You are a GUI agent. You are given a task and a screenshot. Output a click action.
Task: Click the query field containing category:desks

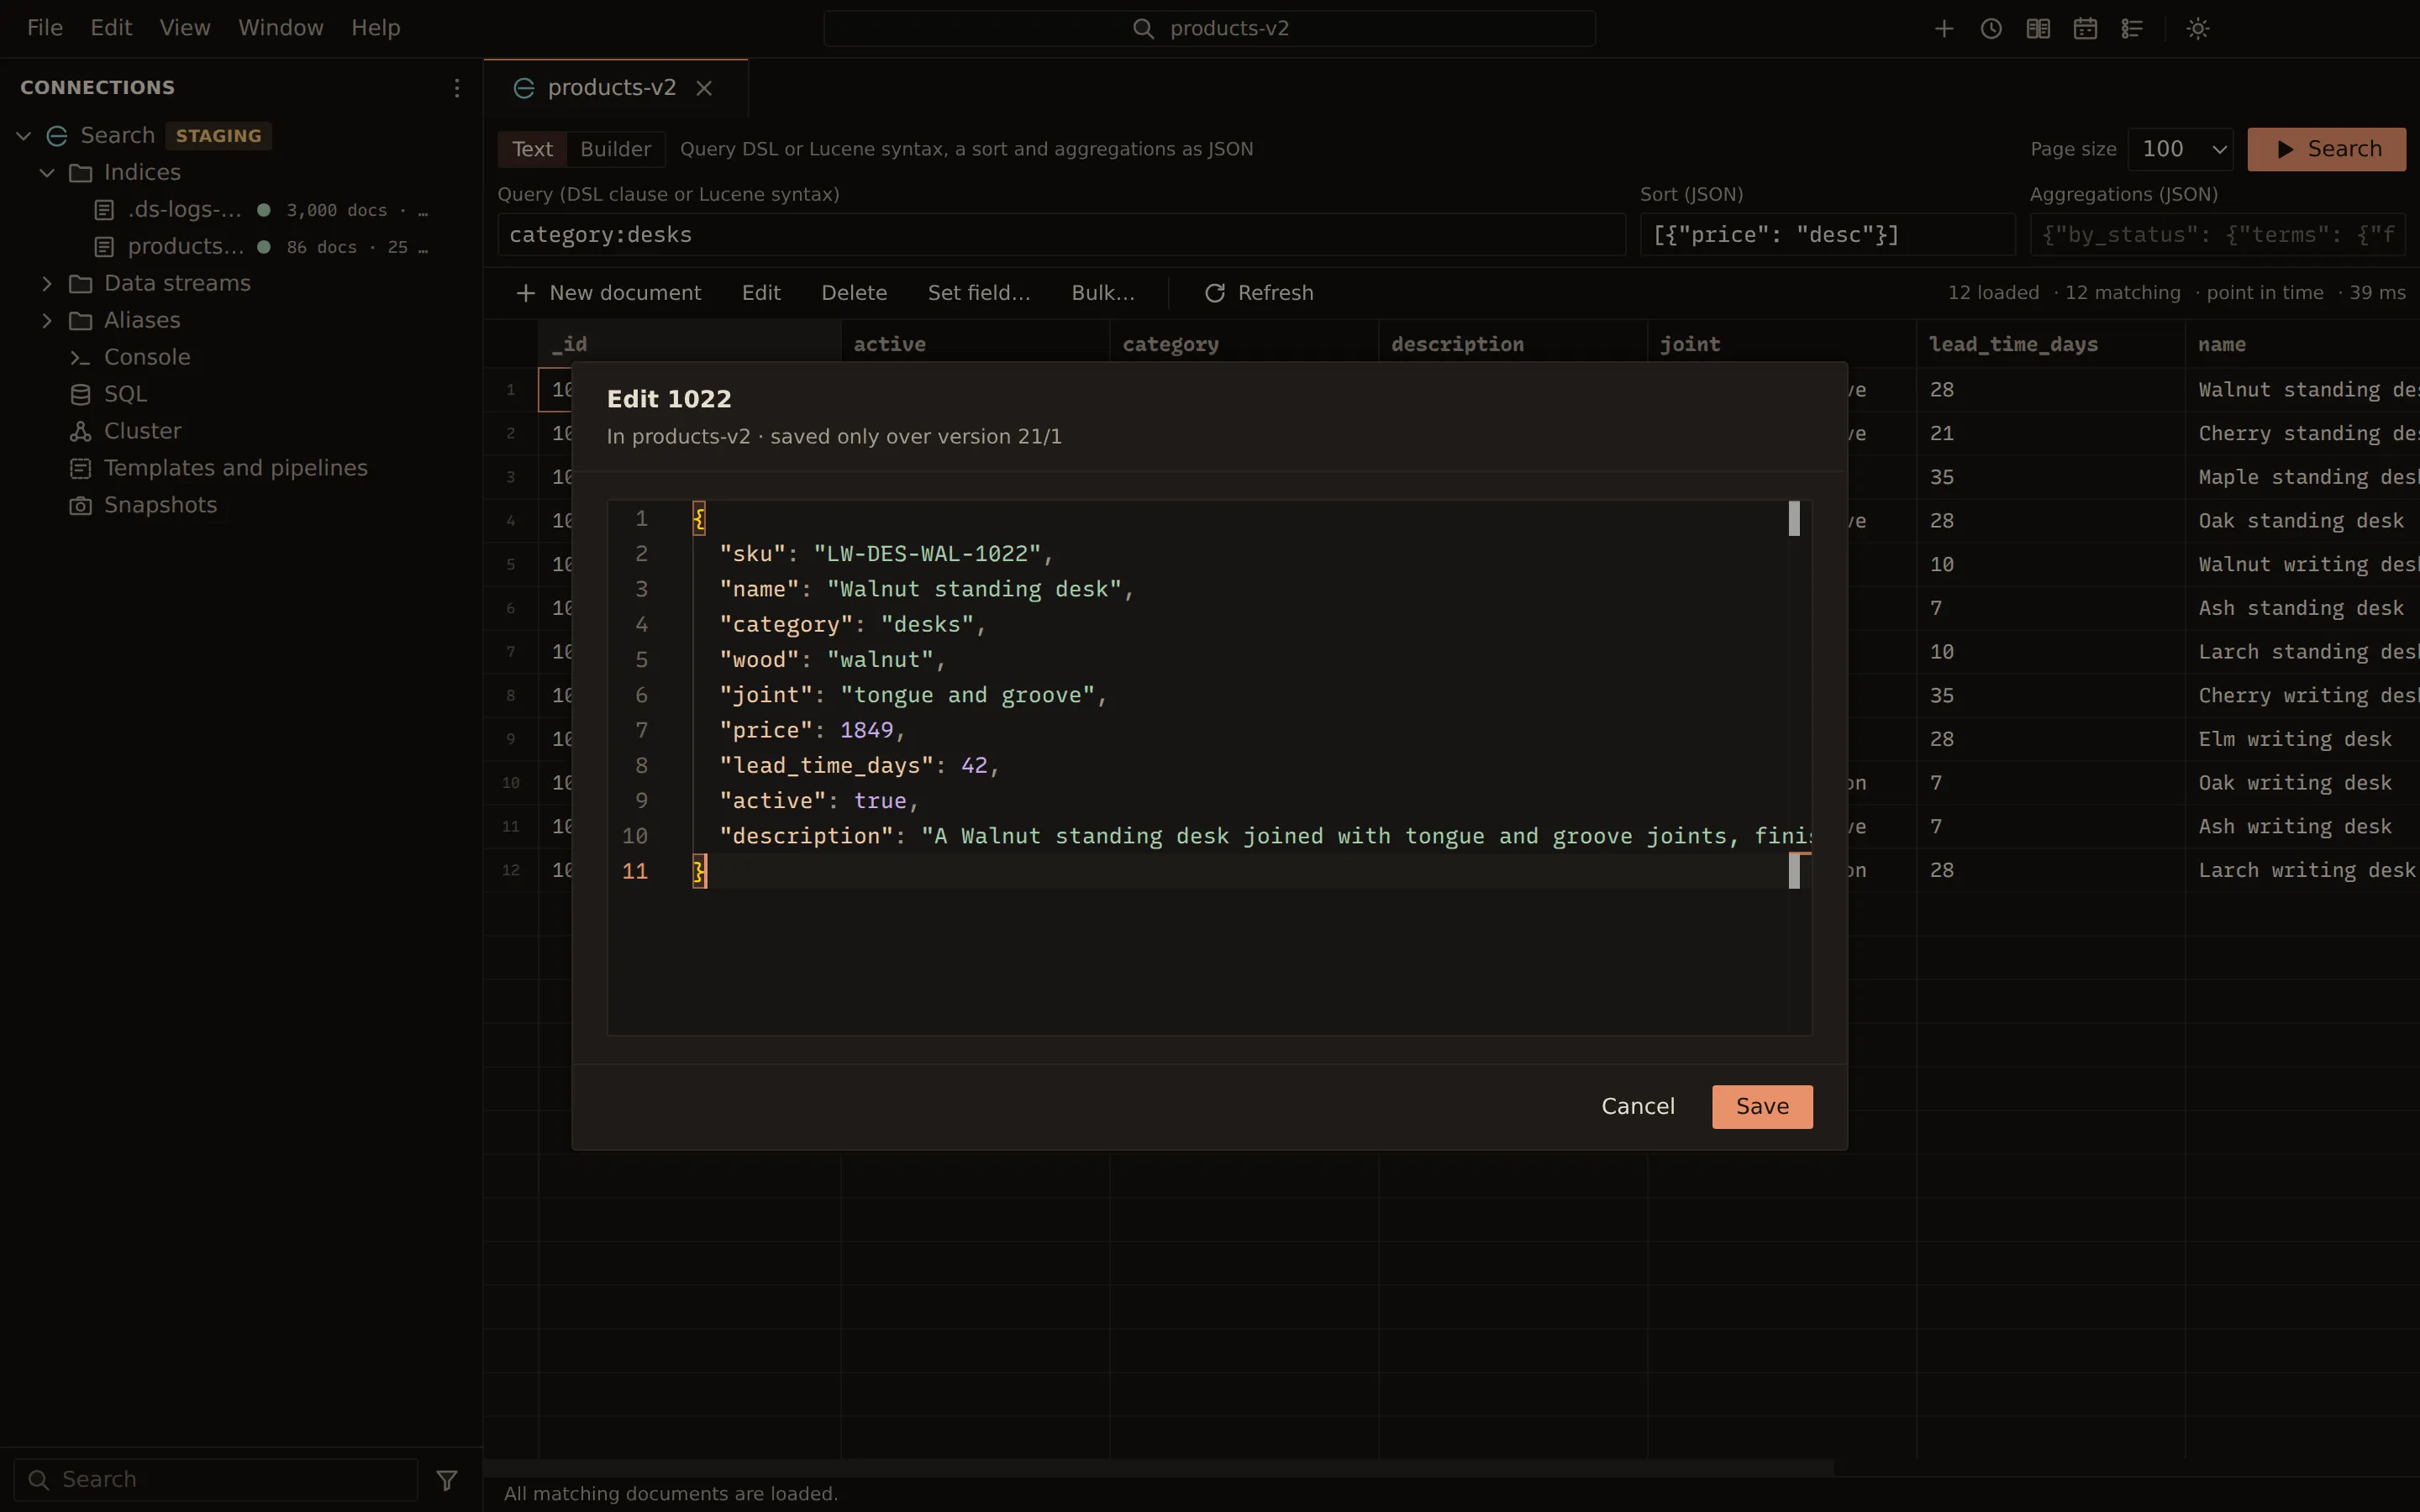(1061, 235)
